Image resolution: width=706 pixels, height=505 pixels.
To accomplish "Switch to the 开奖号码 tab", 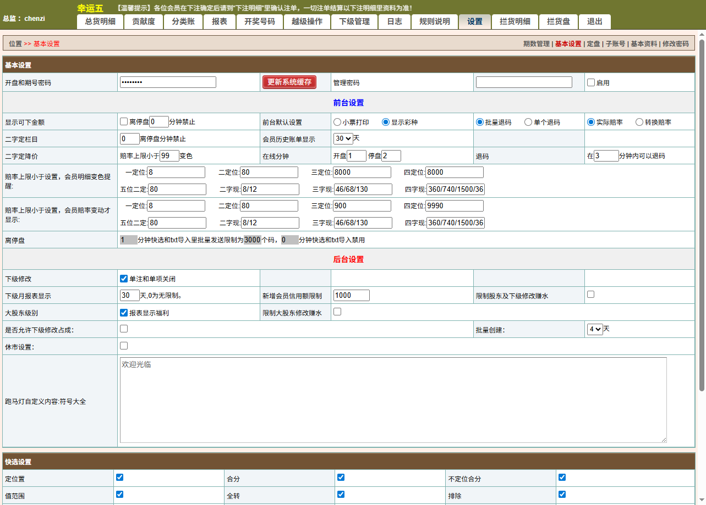I will coord(259,22).
